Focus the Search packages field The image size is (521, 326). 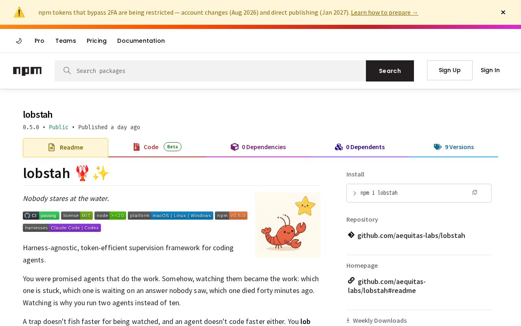pyautogui.click(x=210, y=71)
